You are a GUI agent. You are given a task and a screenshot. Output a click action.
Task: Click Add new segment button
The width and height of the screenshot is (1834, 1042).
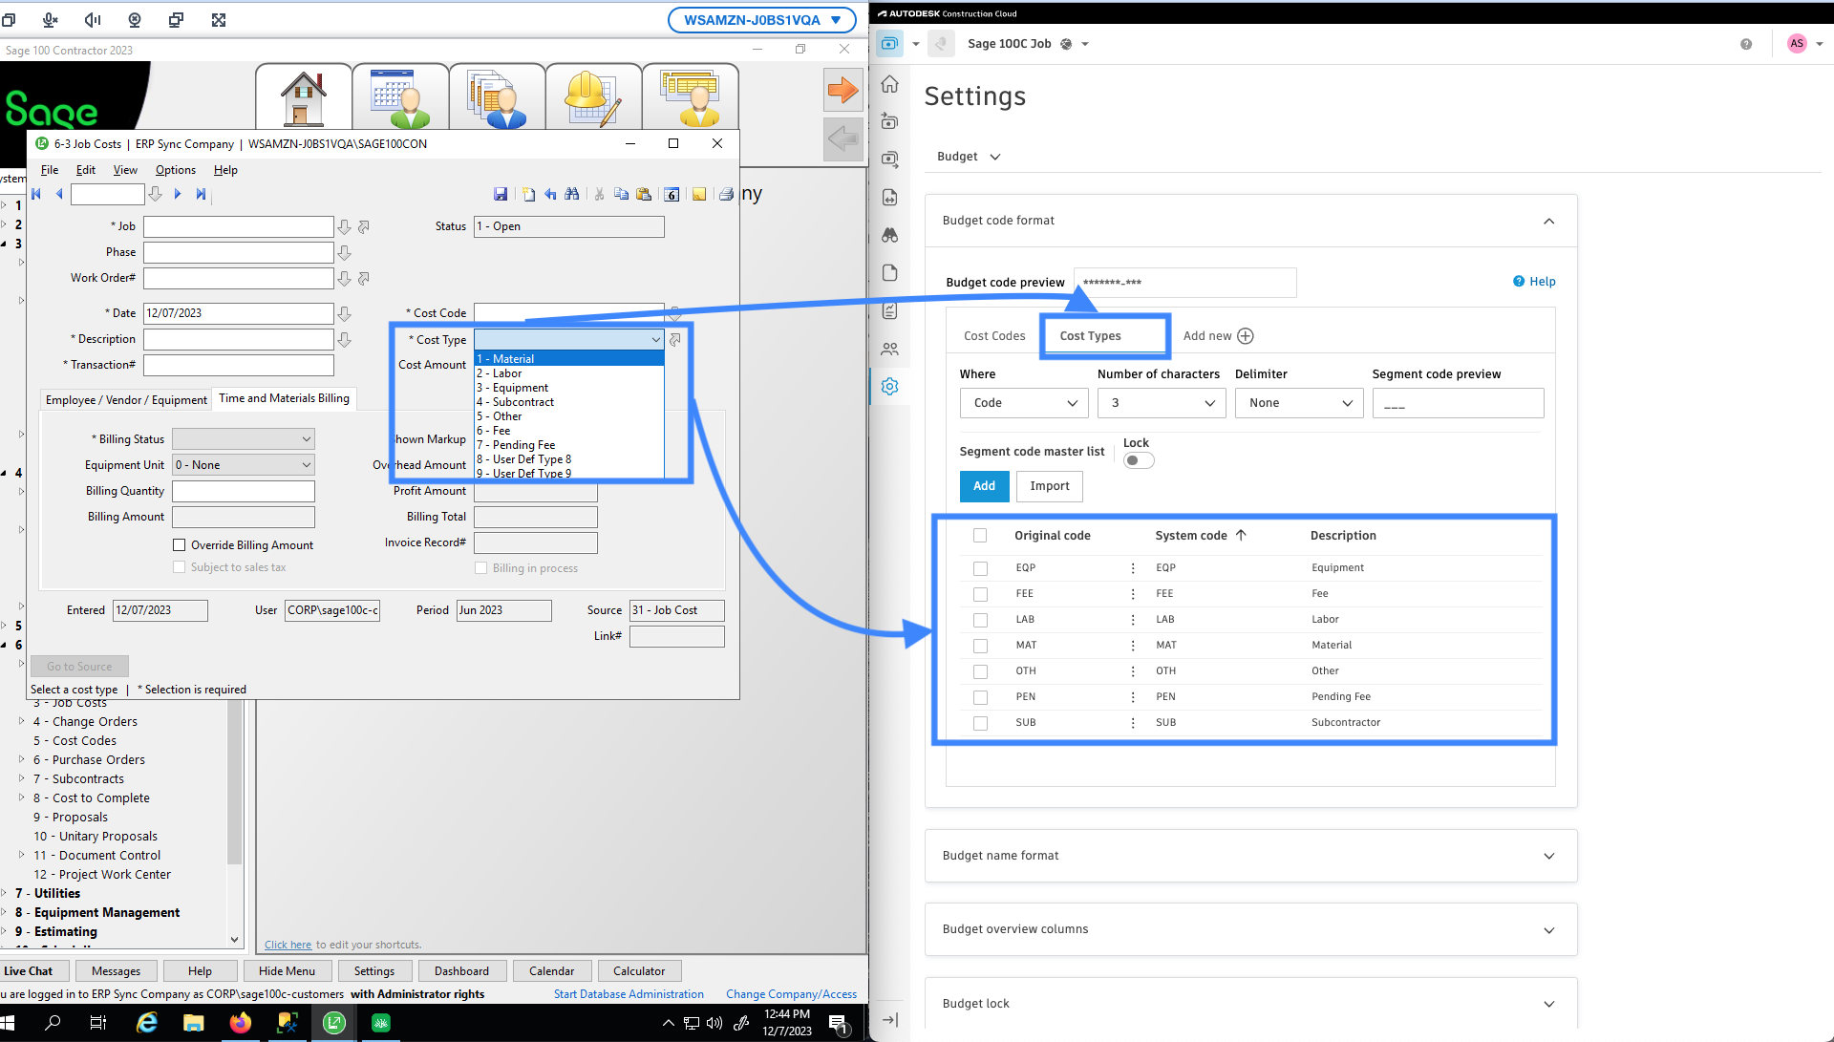point(1218,336)
